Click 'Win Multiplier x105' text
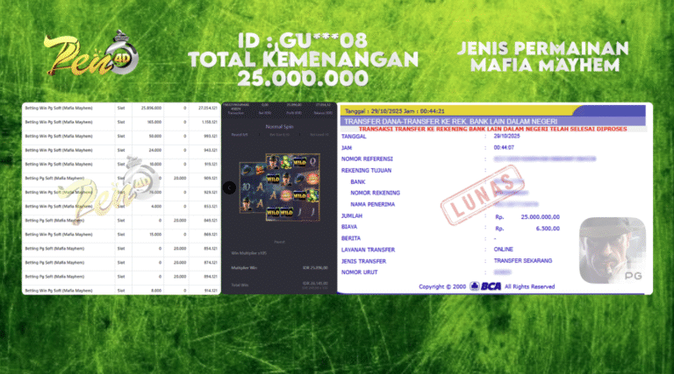 click(x=248, y=253)
